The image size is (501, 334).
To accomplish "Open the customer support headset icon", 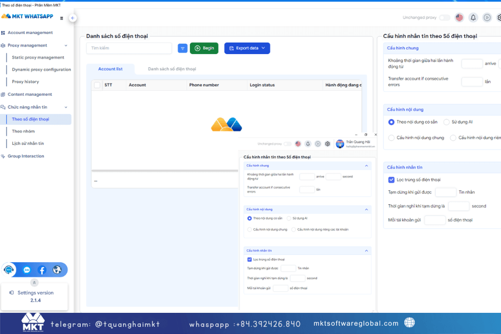I will [9, 270].
